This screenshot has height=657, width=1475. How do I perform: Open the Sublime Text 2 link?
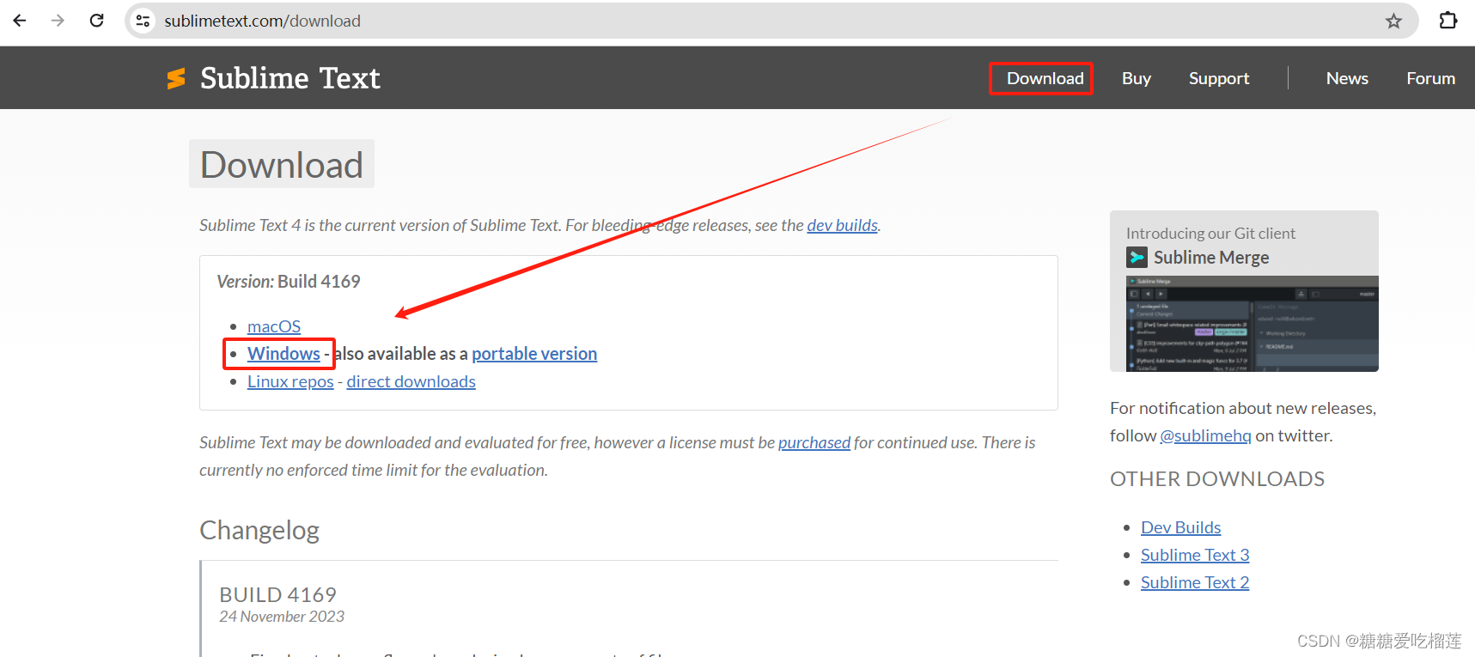coord(1195,582)
